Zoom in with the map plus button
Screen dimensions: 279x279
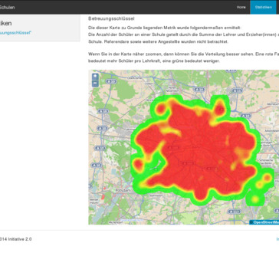pos(95,76)
